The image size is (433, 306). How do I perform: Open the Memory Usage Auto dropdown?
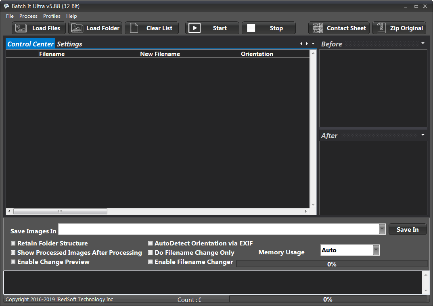point(376,250)
